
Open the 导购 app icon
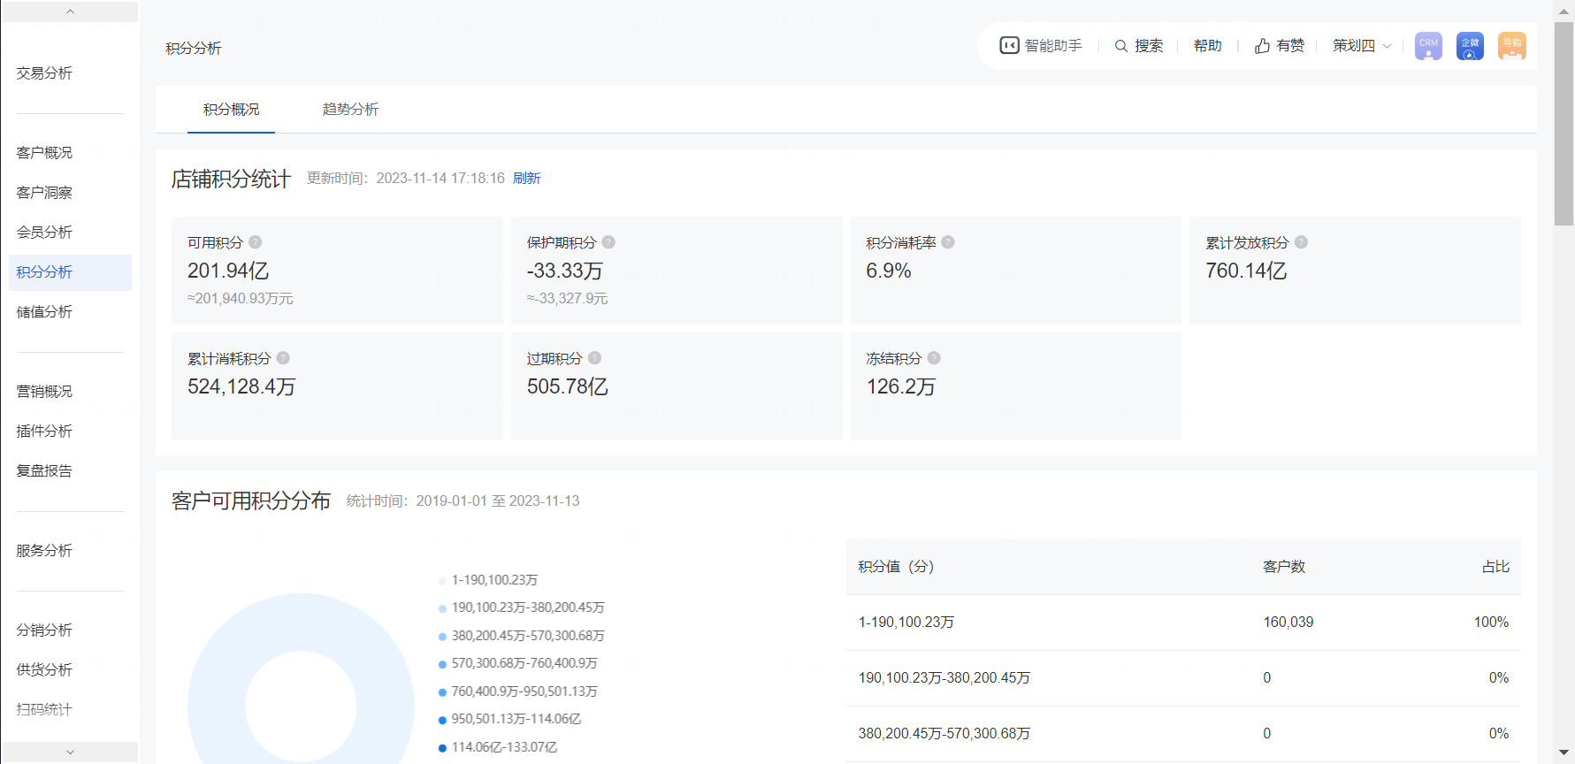point(1511,46)
